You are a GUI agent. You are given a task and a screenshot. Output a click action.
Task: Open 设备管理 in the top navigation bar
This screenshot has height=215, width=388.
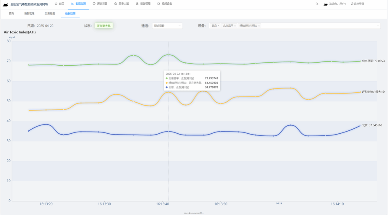tap(143, 4)
